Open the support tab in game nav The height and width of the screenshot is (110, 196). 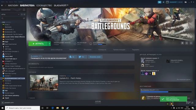[x=135, y=50]
